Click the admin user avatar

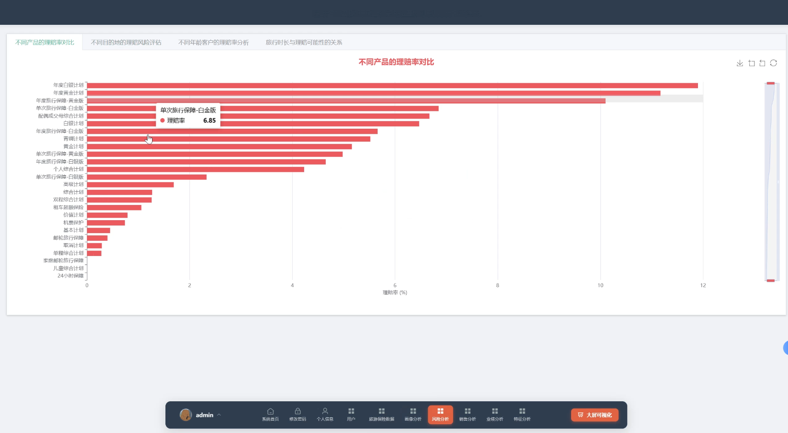click(x=186, y=415)
